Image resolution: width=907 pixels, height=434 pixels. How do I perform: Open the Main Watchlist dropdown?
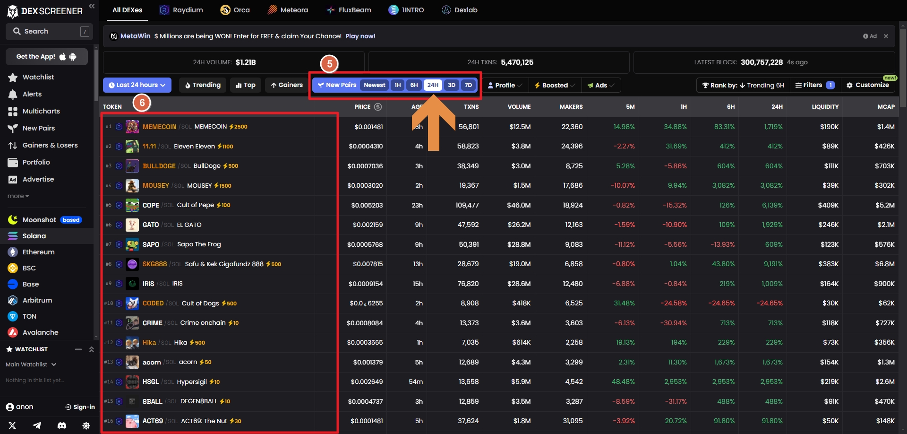31,365
